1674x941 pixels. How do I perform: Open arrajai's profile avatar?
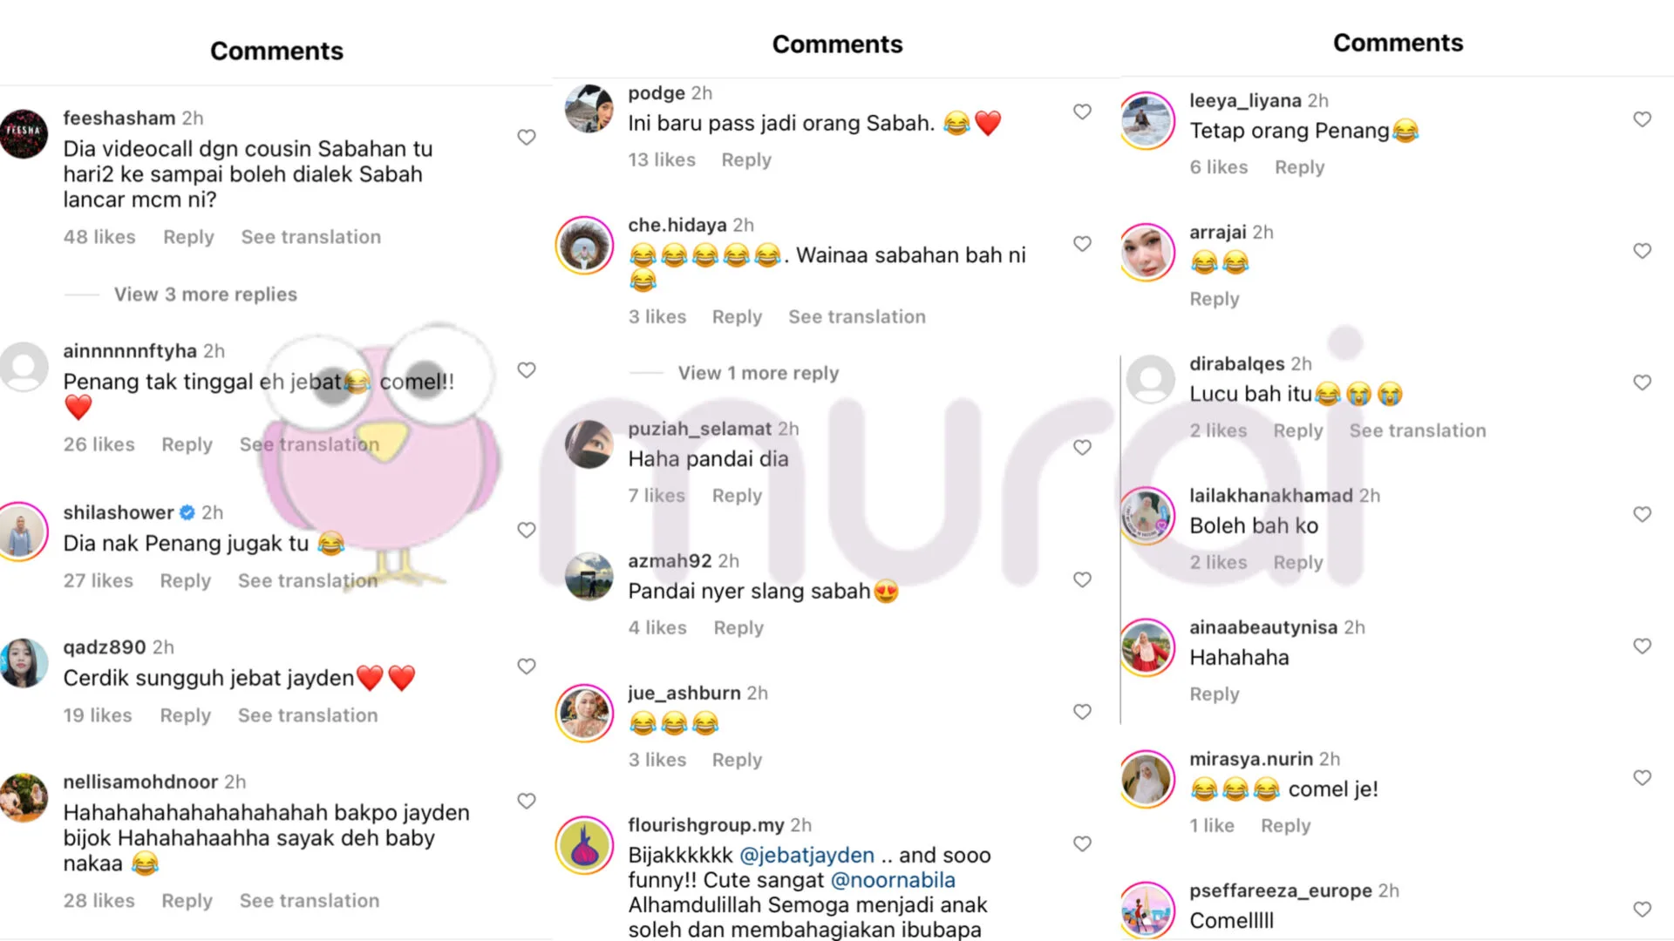click(1147, 253)
